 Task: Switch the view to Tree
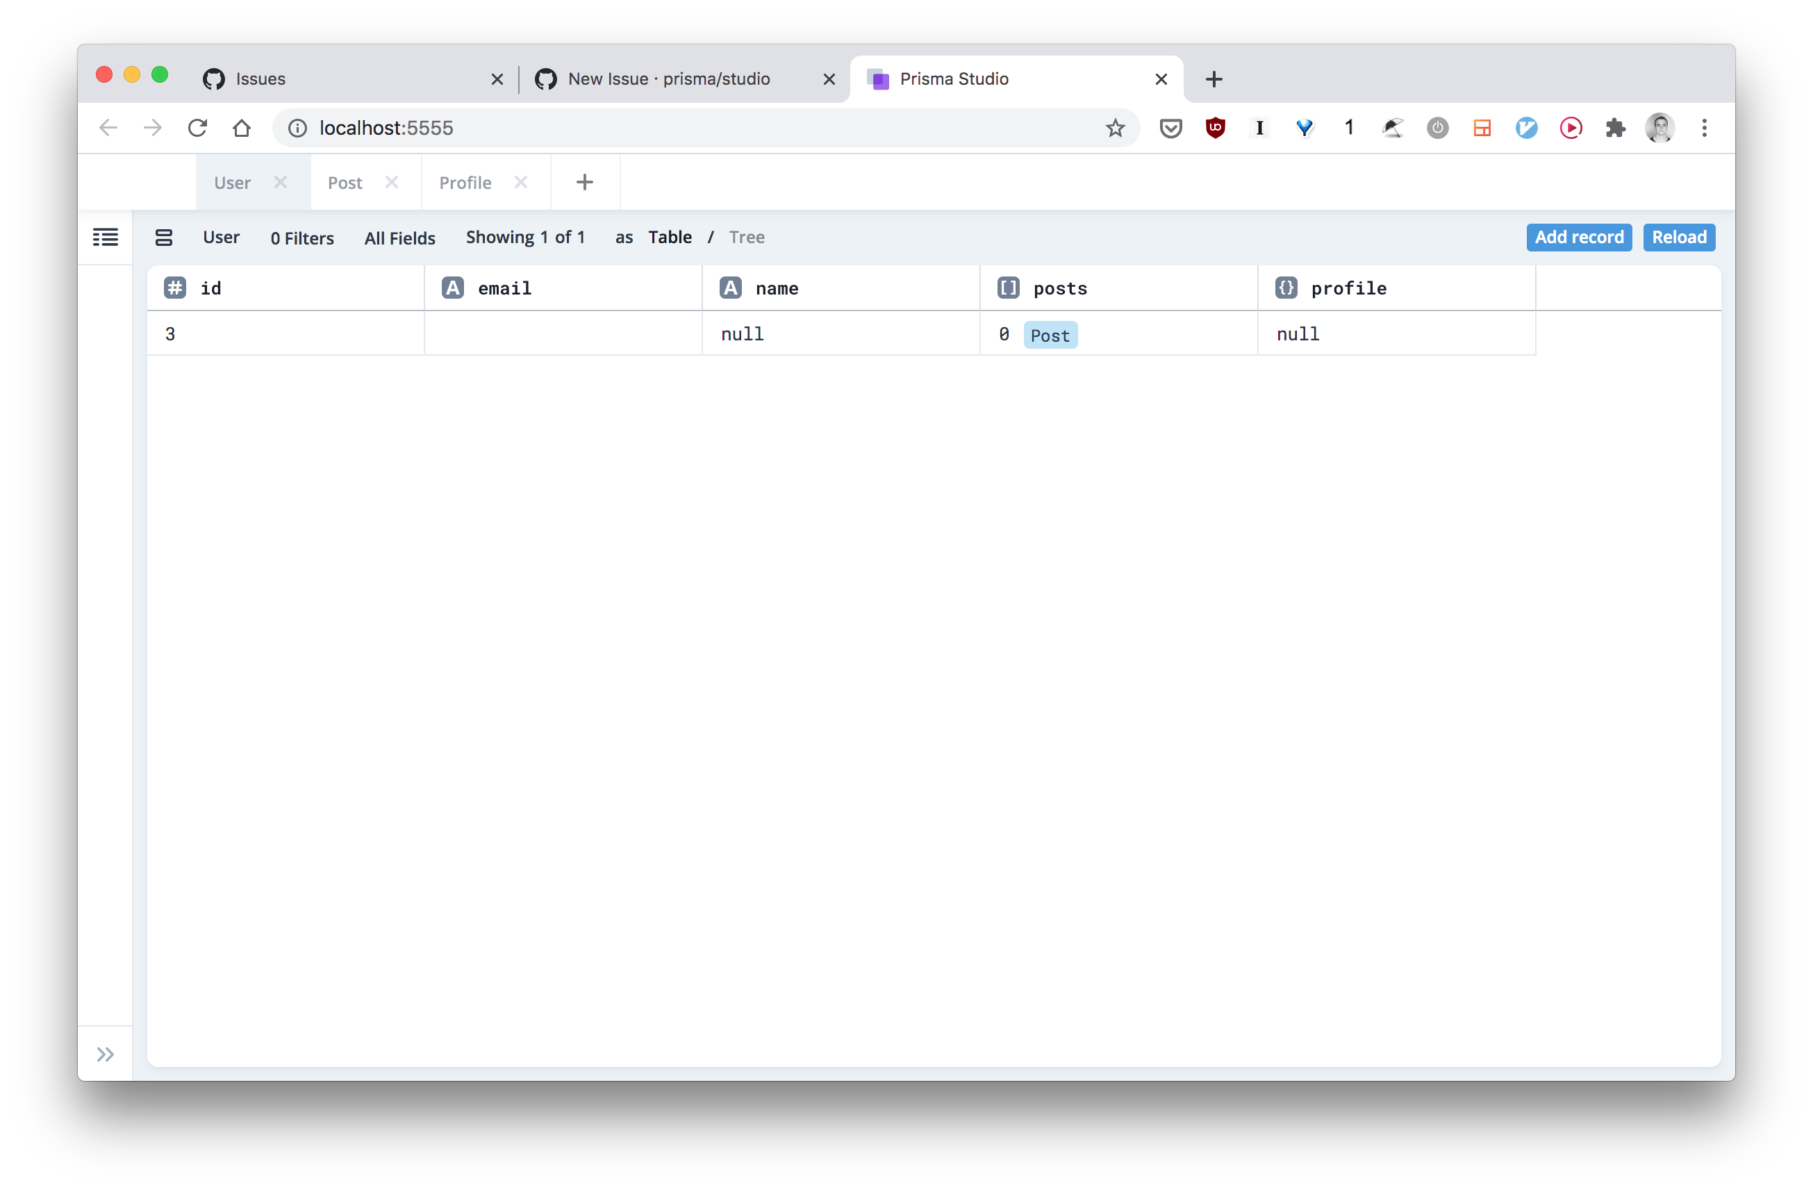pos(747,237)
